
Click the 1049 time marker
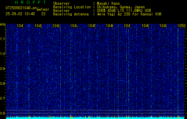[x=163, y=26]
